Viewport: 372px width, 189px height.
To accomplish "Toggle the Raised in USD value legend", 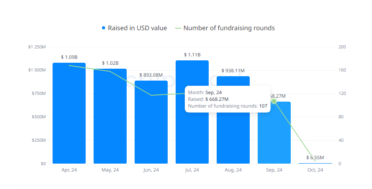I will pyautogui.click(x=137, y=28).
